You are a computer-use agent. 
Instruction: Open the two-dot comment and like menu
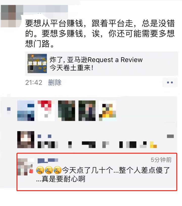[x=170, y=82]
